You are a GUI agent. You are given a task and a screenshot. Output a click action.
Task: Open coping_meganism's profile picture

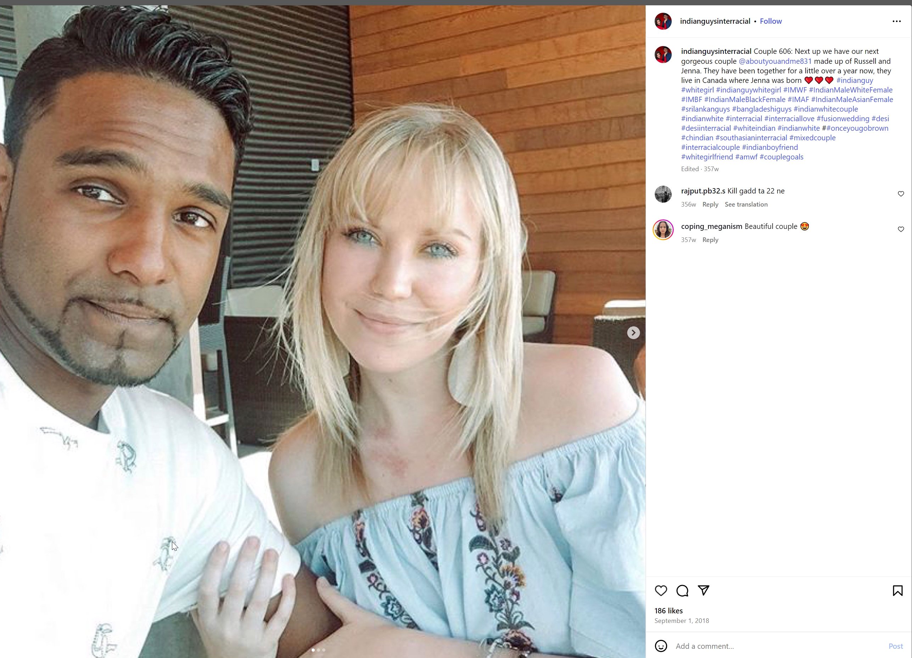(663, 230)
